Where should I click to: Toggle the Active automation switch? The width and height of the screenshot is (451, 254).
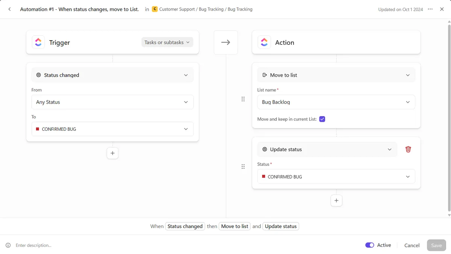[369, 245]
